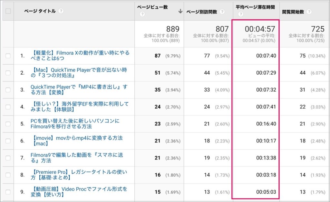
Task: Click pageviews value 51 in row 2
Action: point(158,73)
